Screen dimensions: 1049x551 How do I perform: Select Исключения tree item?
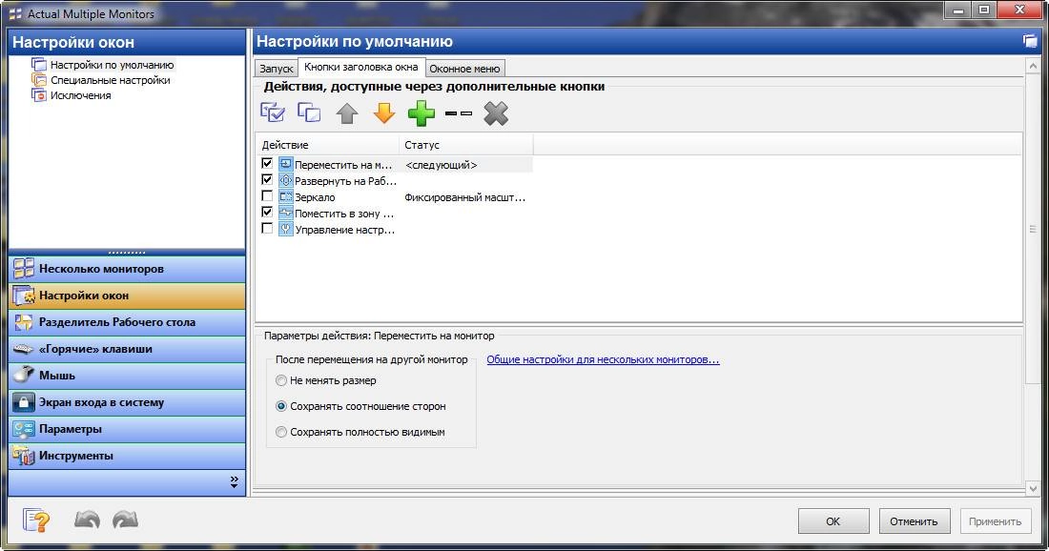80,95
